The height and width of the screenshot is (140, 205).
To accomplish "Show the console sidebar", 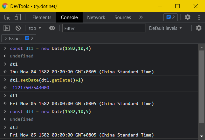I will tap(7, 28).
